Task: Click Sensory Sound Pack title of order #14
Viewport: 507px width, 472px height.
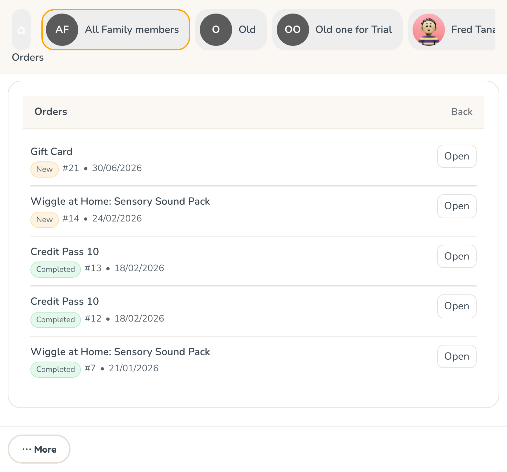Action: 120,201
